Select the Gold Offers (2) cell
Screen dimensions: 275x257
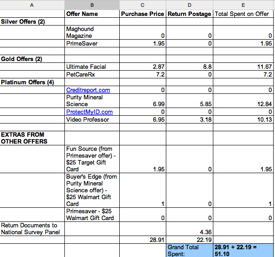pos(24,59)
